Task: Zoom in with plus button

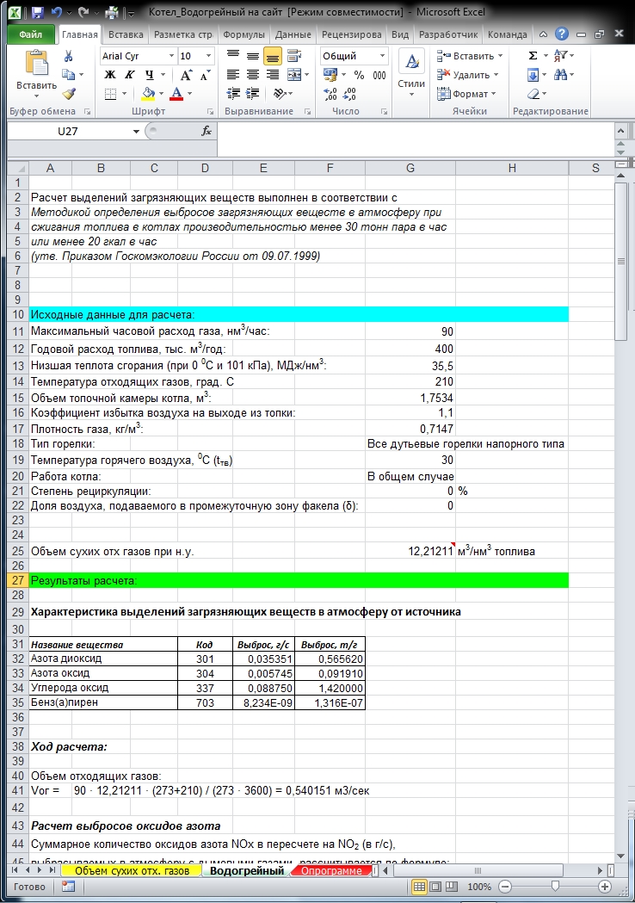Action: pos(605,887)
